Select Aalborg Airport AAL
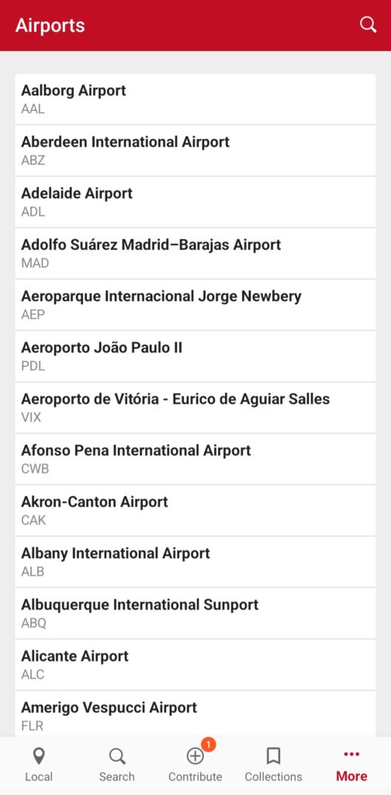Screen dimensions: 391x795 [195, 99]
